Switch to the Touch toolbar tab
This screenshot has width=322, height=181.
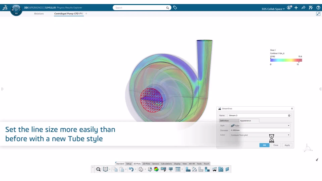(x=206, y=164)
